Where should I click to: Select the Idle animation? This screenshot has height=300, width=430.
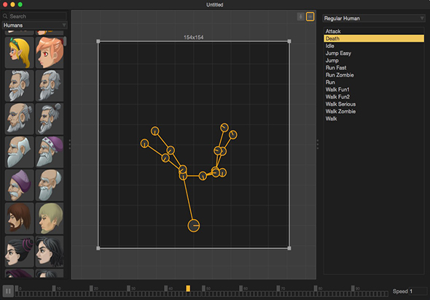[374, 46]
